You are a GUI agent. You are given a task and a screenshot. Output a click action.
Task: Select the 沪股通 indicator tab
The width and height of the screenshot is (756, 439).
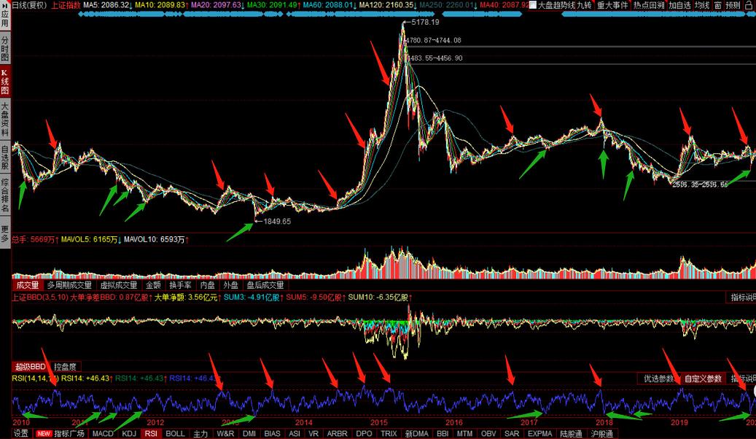coord(602,434)
